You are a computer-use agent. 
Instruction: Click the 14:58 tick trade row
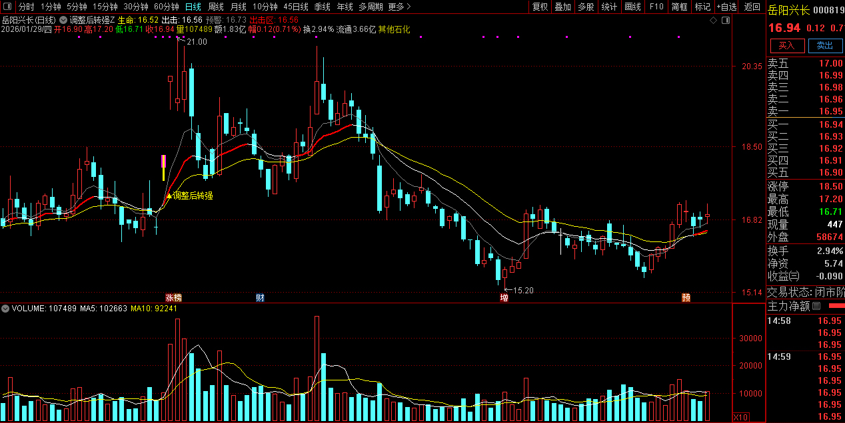click(805, 321)
